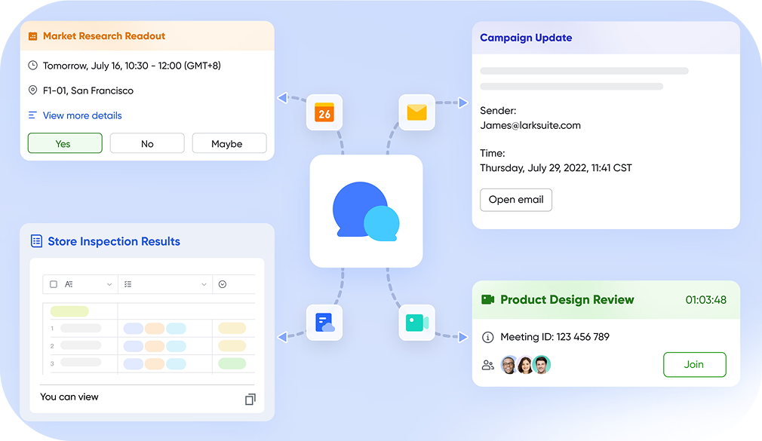Click the central blue chat bubbles icon
The height and width of the screenshot is (441, 762).
click(366, 211)
